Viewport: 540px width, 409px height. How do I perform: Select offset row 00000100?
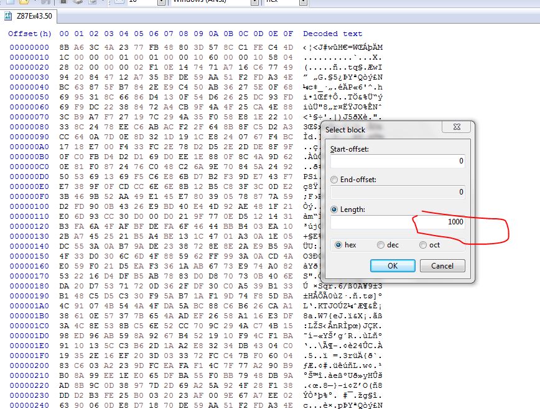click(x=29, y=206)
